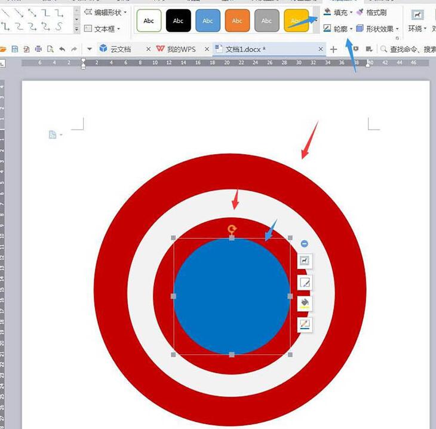The height and width of the screenshot is (429, 436).
Task: Click the undo arrow in quick toolbar
Action: tap(62, 49)
